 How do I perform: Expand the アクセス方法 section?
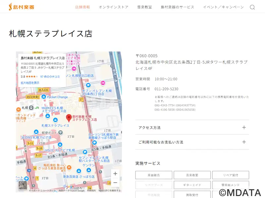point(192,127)
